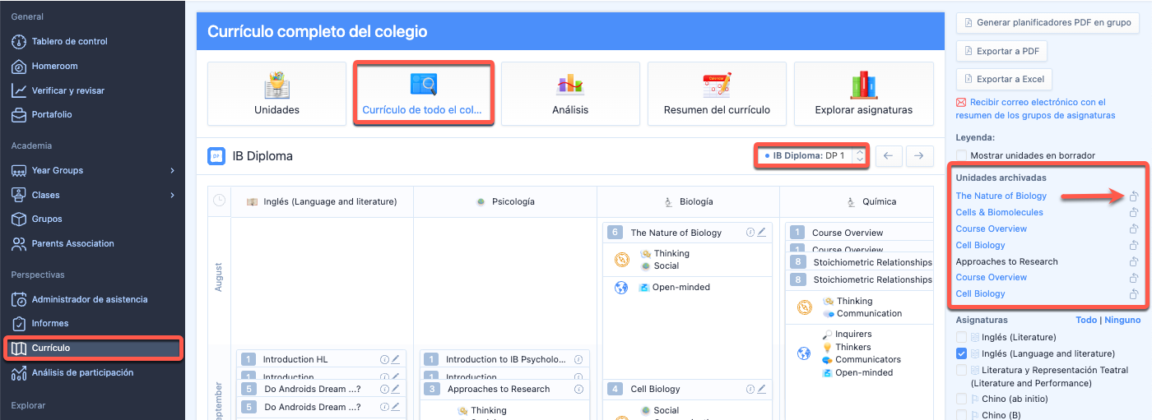Go to the next programme with the right arrow
The image size is (1152, 420).
pos(920,155)
